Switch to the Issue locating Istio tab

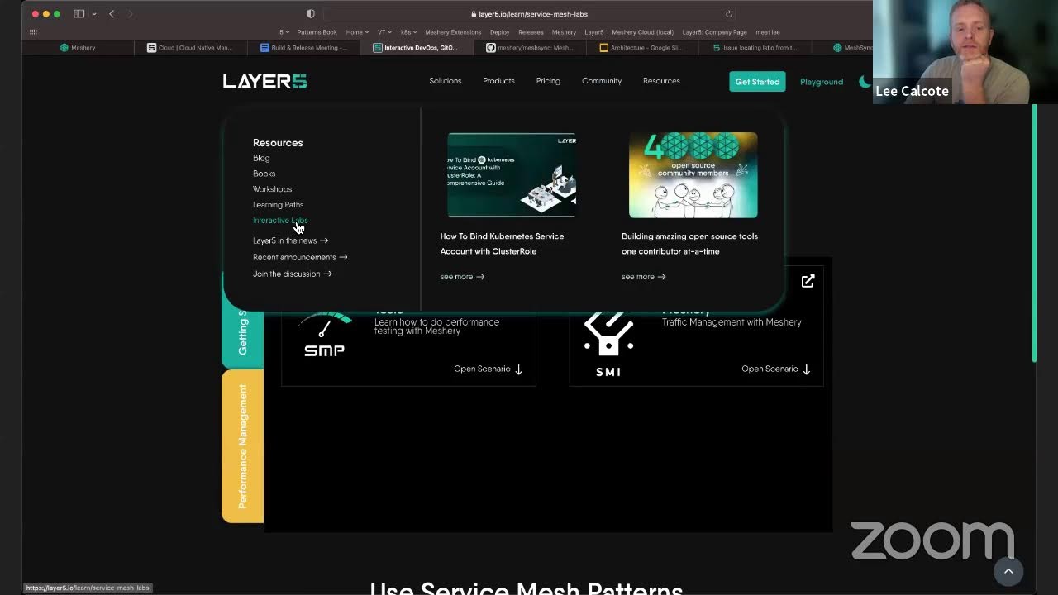tap(755, 48)
